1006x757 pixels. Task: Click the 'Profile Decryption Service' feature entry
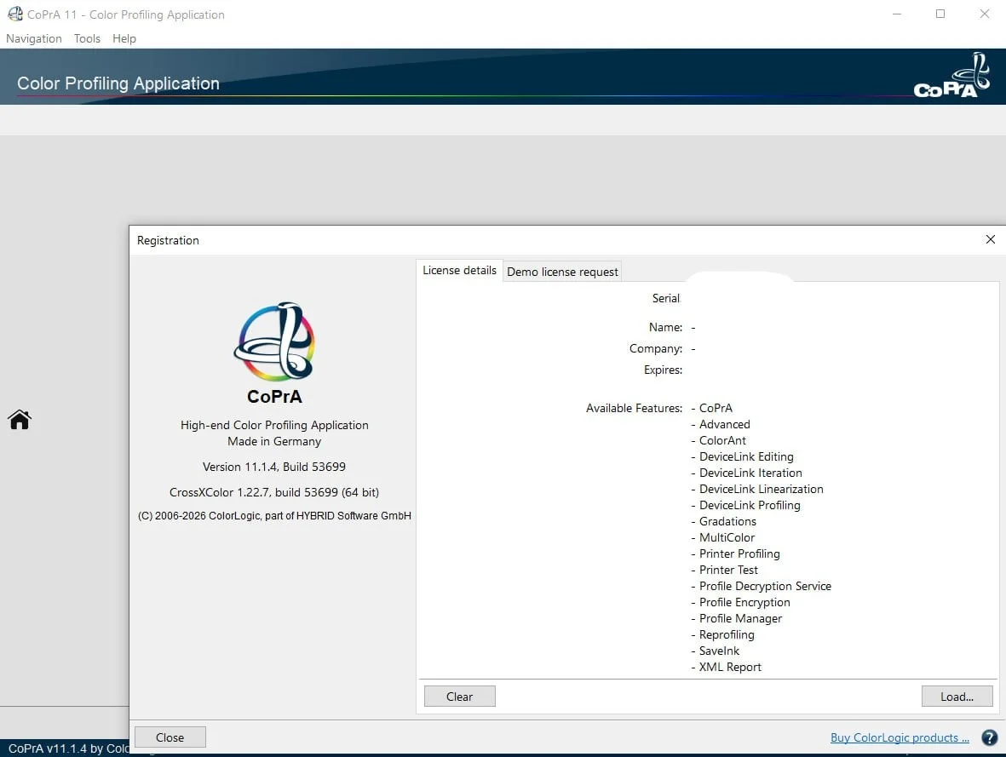[765, 587]
